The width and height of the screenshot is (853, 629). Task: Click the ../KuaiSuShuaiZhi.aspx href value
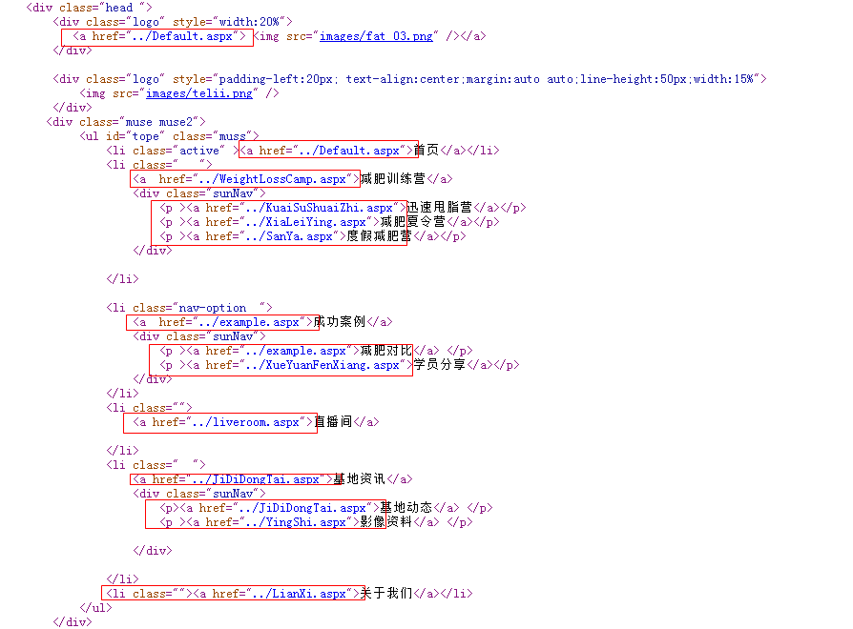point(319,208)
